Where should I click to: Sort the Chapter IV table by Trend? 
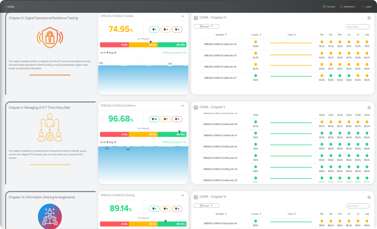292,35
